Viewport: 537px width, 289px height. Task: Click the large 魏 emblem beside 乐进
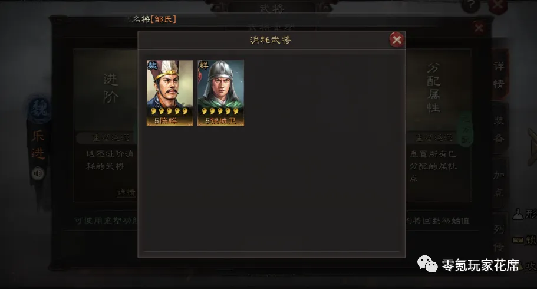39,110
